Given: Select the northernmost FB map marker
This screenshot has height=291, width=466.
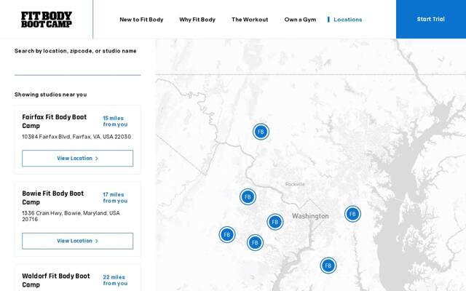Looking at the screenshot, I should click(x=261, y=132).
